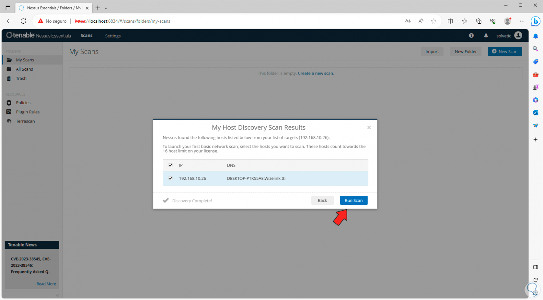The width and height of the screenshot is (543, 300).
Task: Open the Edge sidebar notifications bell
Action: click(535, 36)
